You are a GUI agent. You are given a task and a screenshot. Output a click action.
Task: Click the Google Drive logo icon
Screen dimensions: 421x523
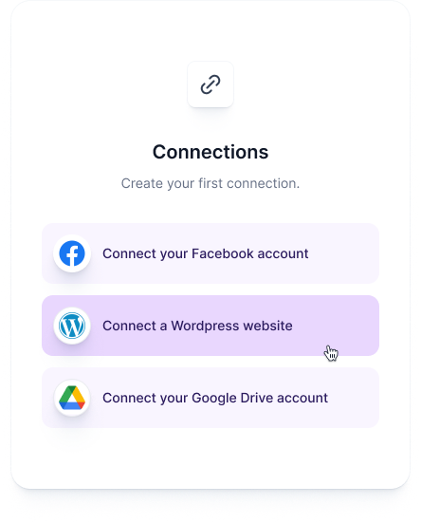click(x=72, y=398)
